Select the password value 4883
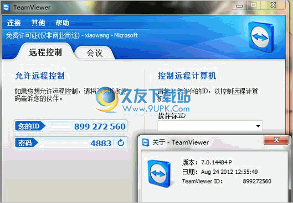Screen dimensions: 293x203 101,143
